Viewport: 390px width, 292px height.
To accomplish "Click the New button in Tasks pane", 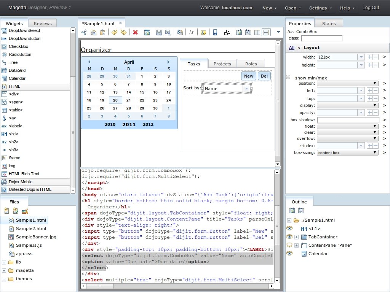I will (248, 76).
